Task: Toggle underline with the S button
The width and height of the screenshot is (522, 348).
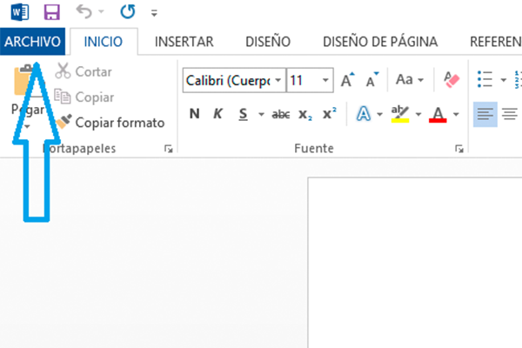Action: tap(244, 114)
